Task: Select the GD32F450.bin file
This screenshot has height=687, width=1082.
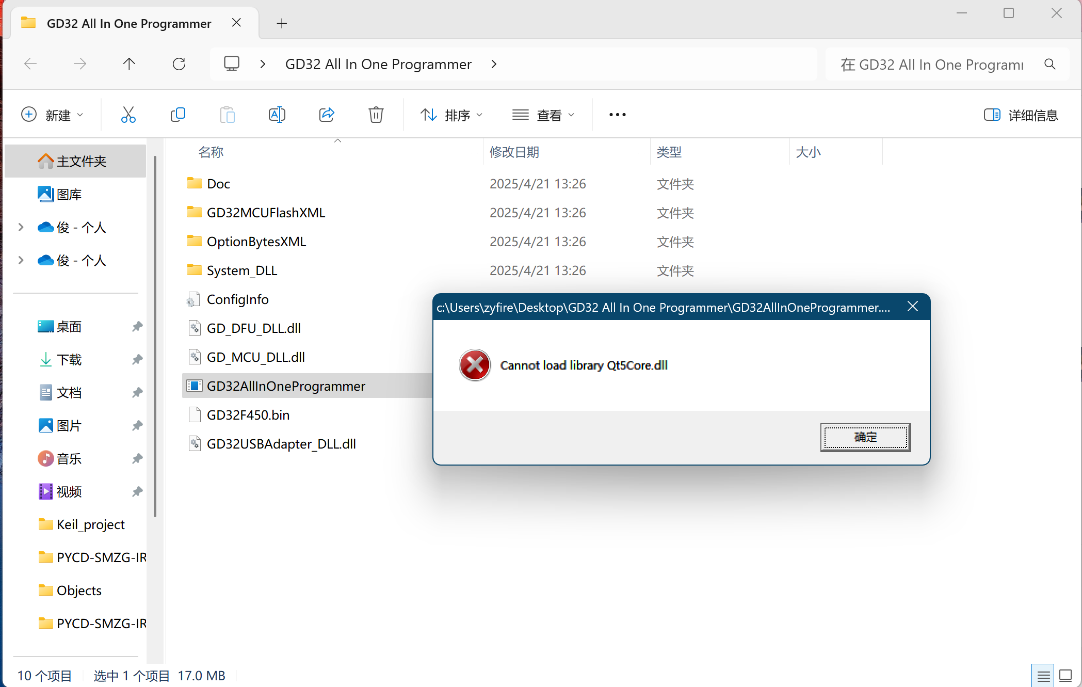Action: click(248, 415)
